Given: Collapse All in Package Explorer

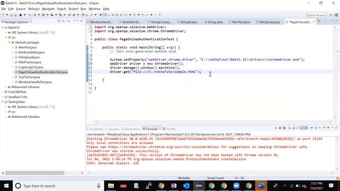Looking at the screenshot, I should [x=59, y=21].
